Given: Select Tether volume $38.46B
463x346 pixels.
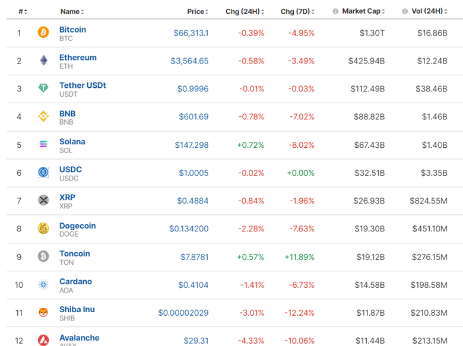Looking at the screenshot, I should click(432, 89).
